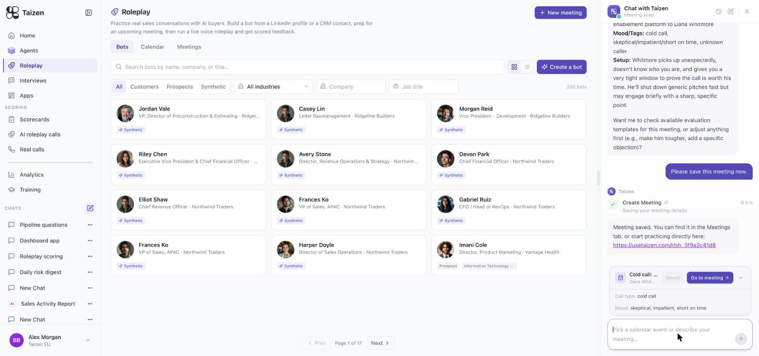The height and width of the screenshot is (356, 759).
Task: Click the send message arrow button
Action: (x=741, y=339)
